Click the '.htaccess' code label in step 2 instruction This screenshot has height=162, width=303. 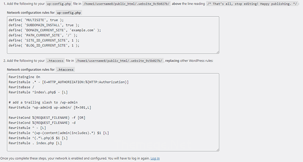tap(55, 61)
